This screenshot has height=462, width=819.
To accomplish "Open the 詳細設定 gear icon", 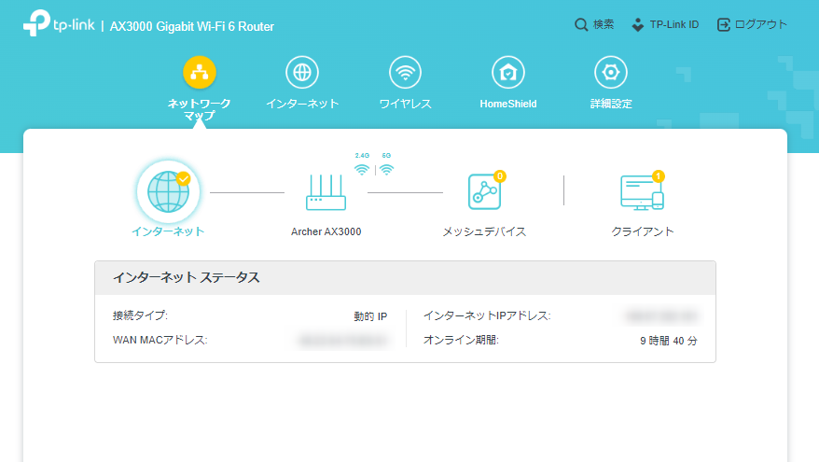I will pyautogui.click(x=611, y=72).
